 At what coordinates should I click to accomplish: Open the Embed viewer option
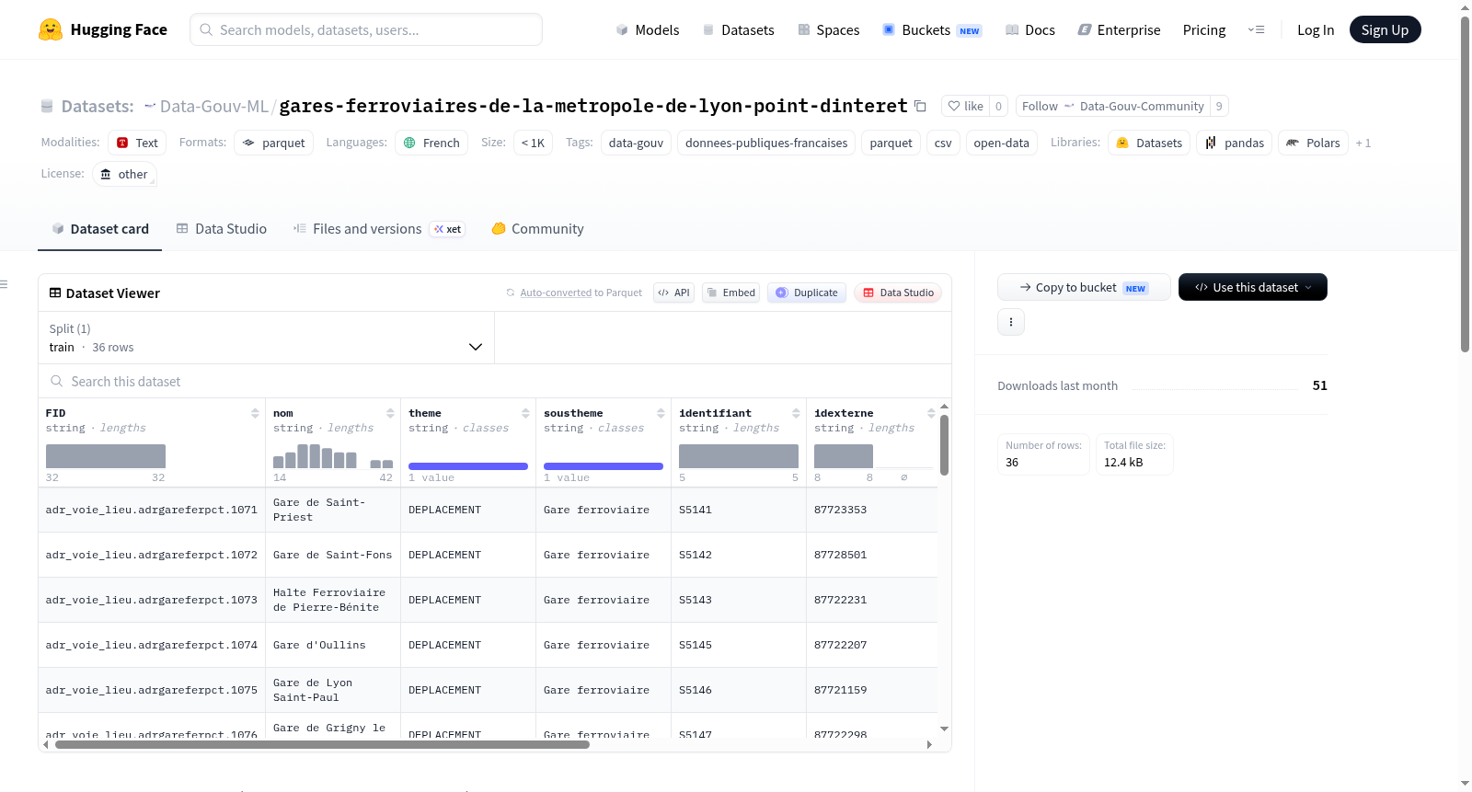[x=730, y=293]
